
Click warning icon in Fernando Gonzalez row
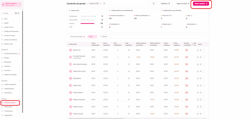pos(198,57)
